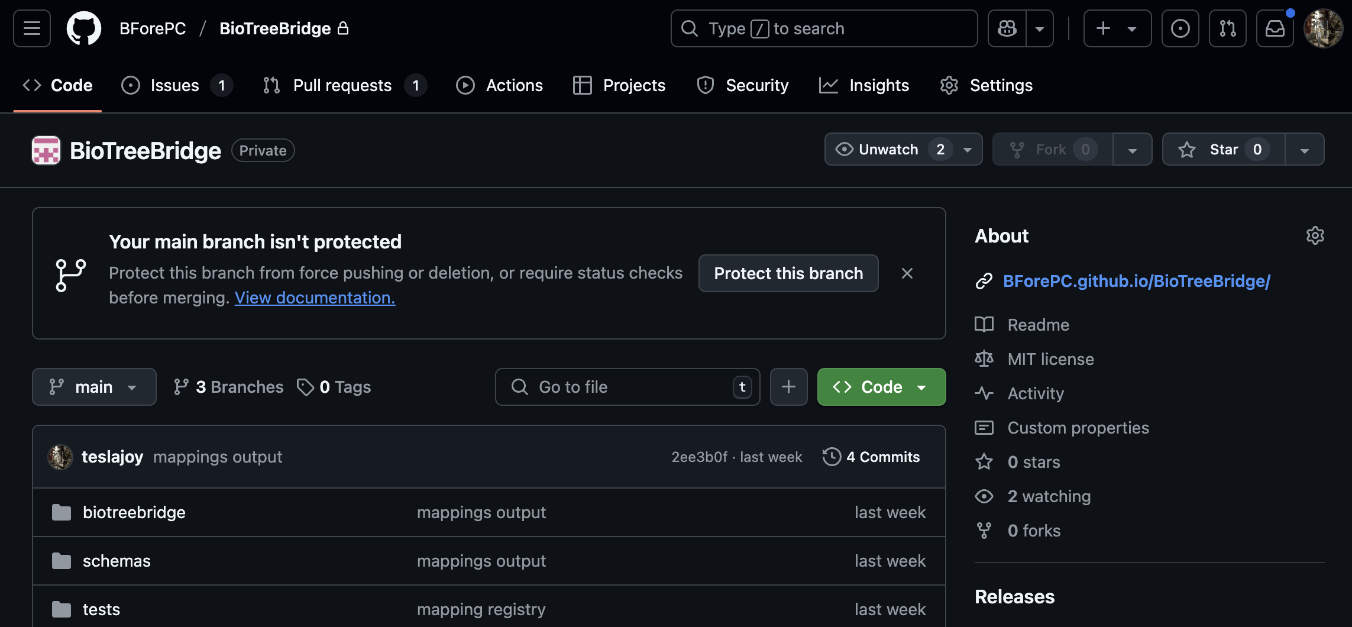Open the mapping registry commit message
Image resolution: width=1352 pixels, height=627 pixels.
pos(481,609)
